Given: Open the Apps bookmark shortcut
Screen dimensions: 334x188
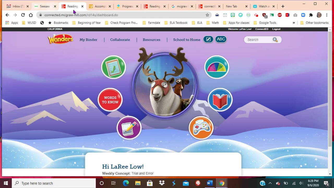Looking at the screenshot, I should point(11,23).
